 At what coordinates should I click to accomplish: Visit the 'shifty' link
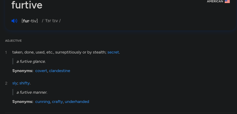click(24, 83)
